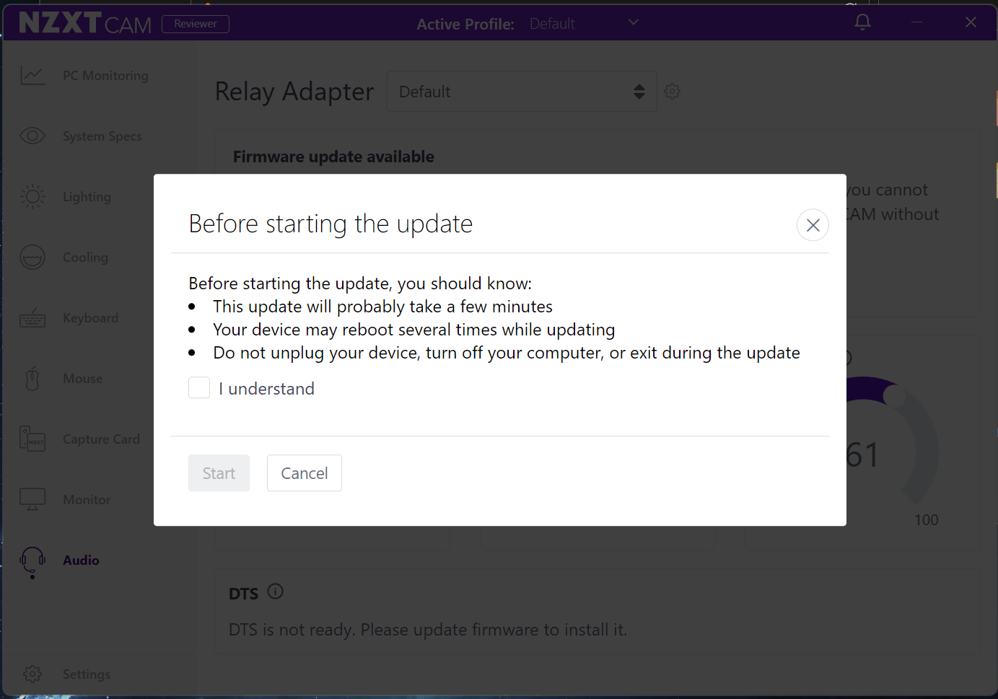
Task: Select the Mouse icon in sidebar
Action: pyautogui.click(x=32, y=378)
